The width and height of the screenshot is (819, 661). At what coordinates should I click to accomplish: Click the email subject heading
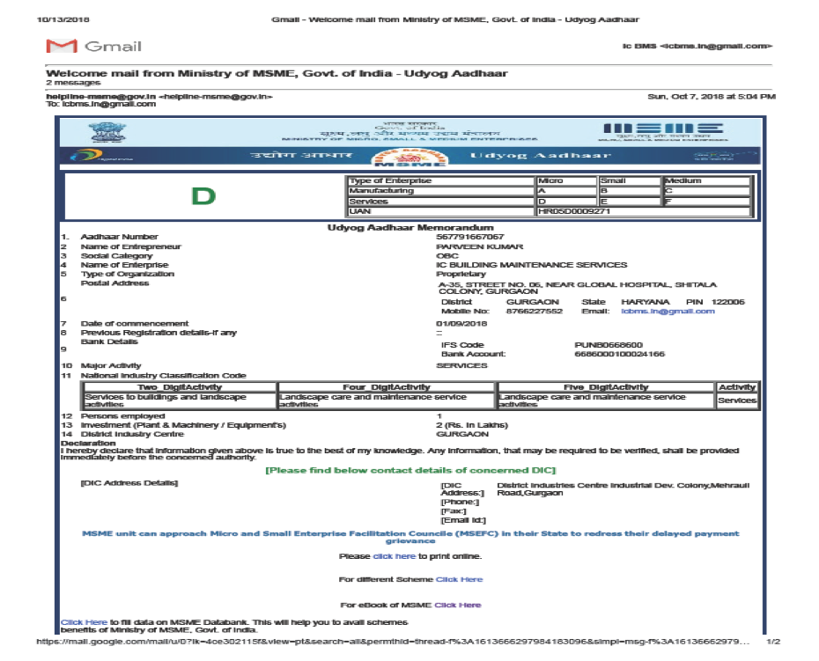[277, 73]
